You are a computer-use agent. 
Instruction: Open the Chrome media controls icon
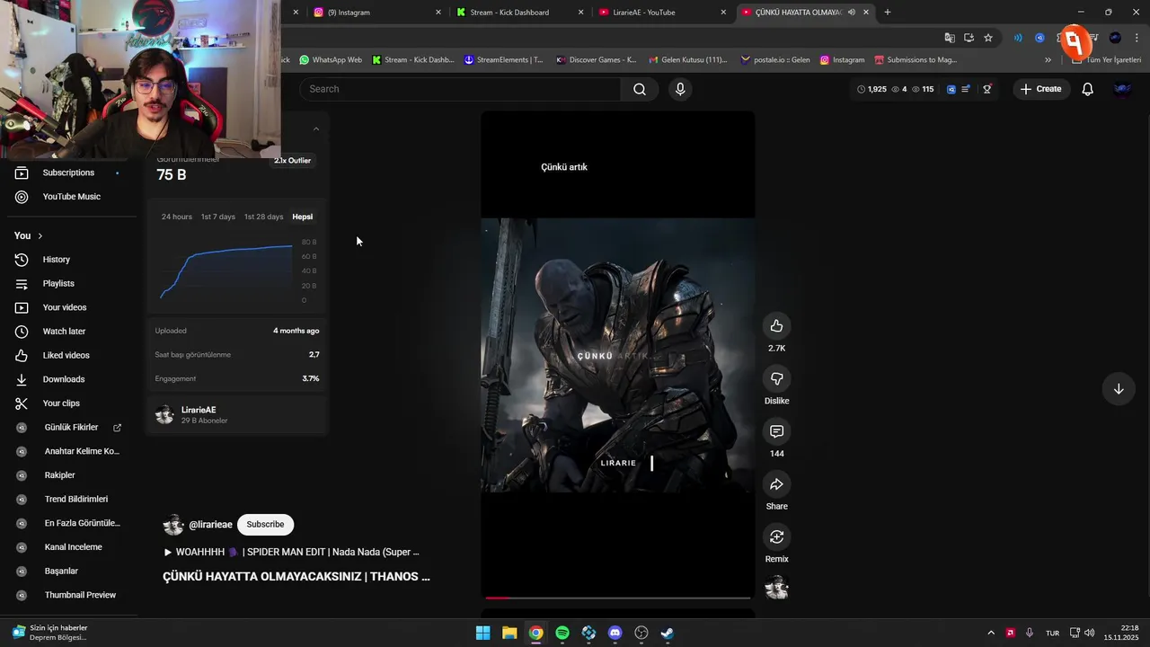coord(1095,38)
